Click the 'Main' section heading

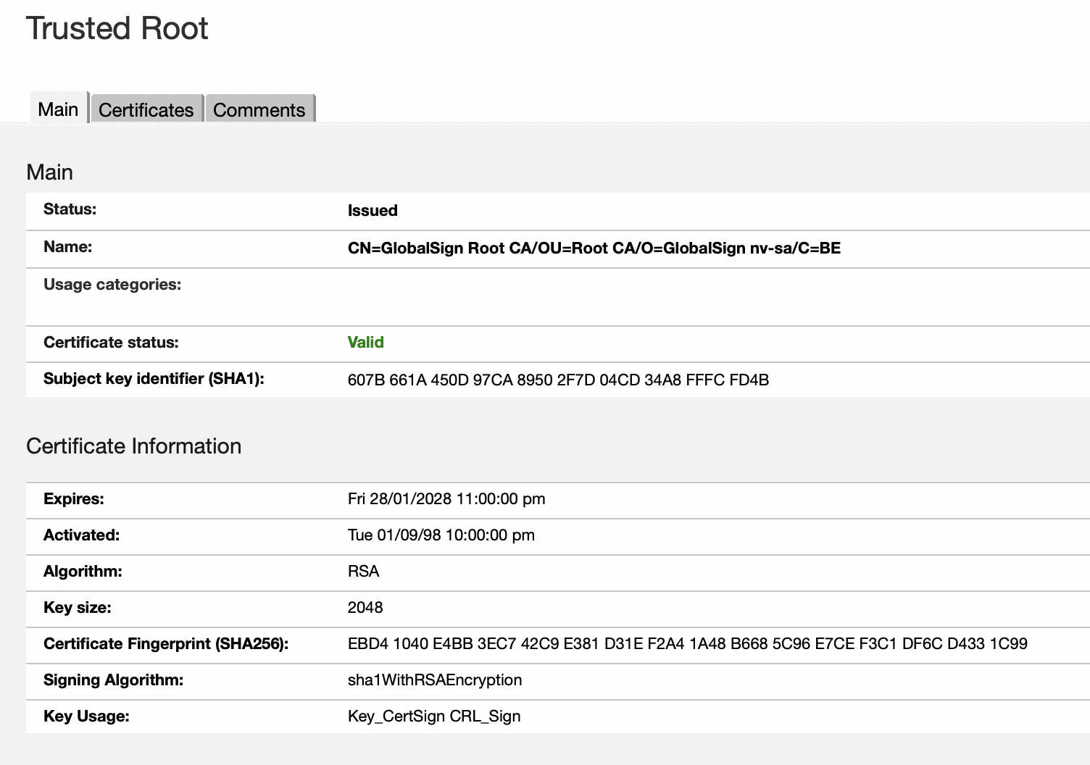[x=49, y=172]
